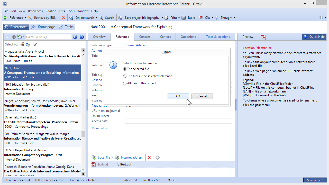Switch to the Overview tab
Viewport: 329px width, 185px height.
click(x=99, y=37)
